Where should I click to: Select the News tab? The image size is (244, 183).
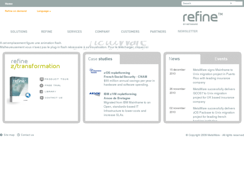coord(174,59)
